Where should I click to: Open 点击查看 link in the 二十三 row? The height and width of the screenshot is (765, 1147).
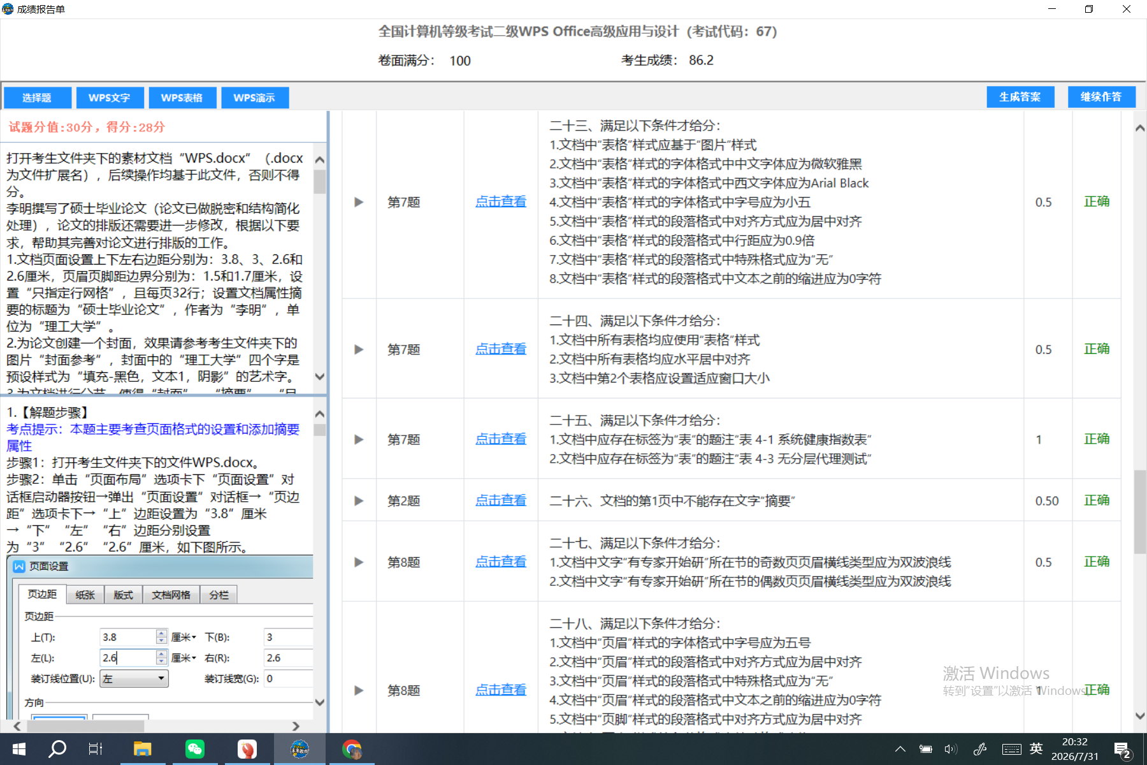click(501, 202)
